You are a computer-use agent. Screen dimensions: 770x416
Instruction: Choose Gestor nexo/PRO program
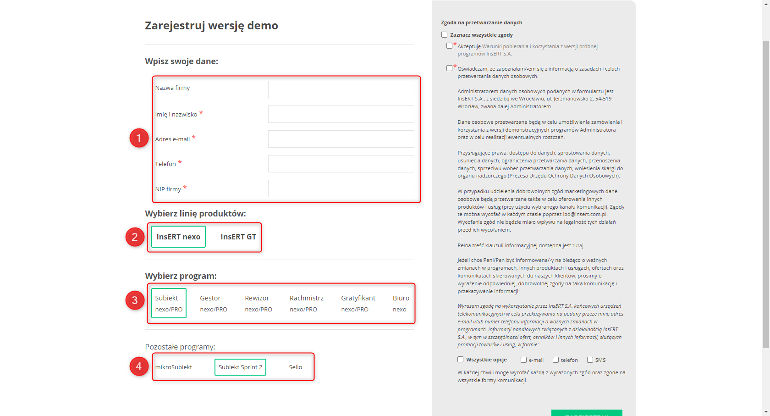pyautogui.click(x=214, y=303)
